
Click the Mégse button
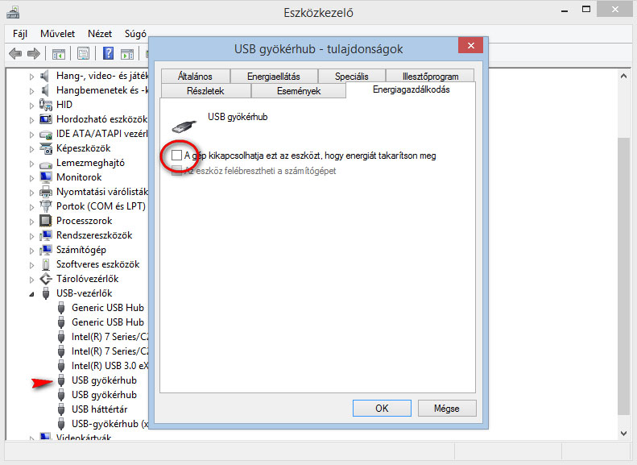[446, 409]
